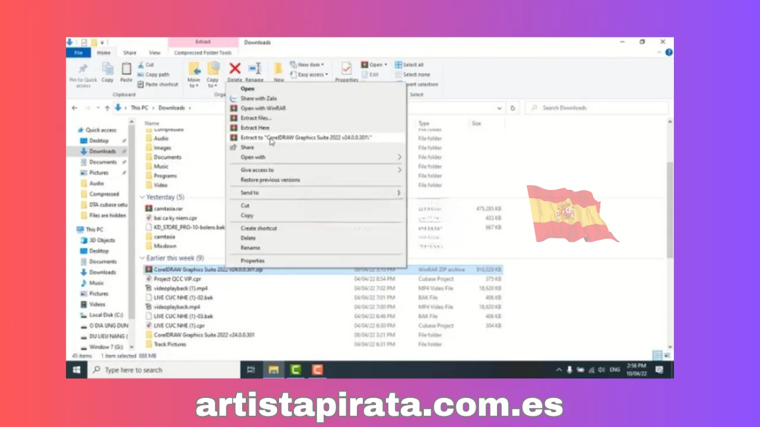Click the New folder icon in ribbon

coord(278,69)
